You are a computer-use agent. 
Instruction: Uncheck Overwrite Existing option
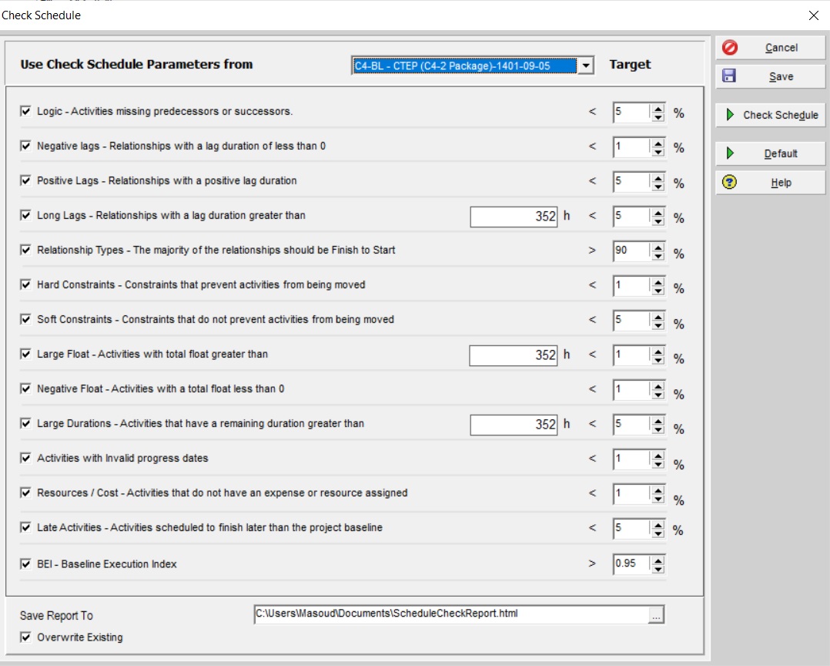pyautogui.click(x=25, y=637)
